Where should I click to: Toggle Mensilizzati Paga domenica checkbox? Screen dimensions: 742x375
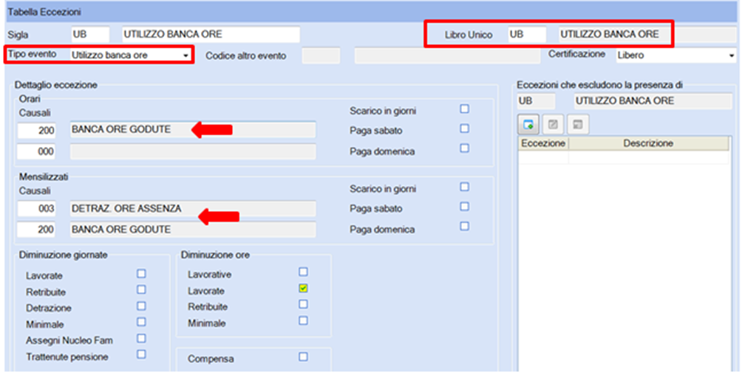click(465, 226)
